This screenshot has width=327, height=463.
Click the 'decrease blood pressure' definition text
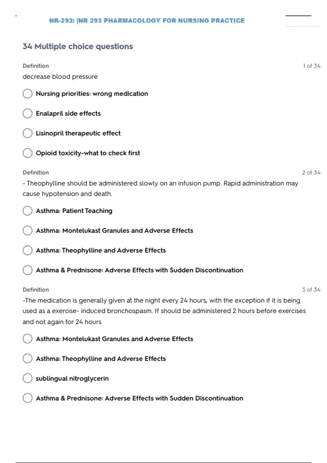(x=60, y=77)
